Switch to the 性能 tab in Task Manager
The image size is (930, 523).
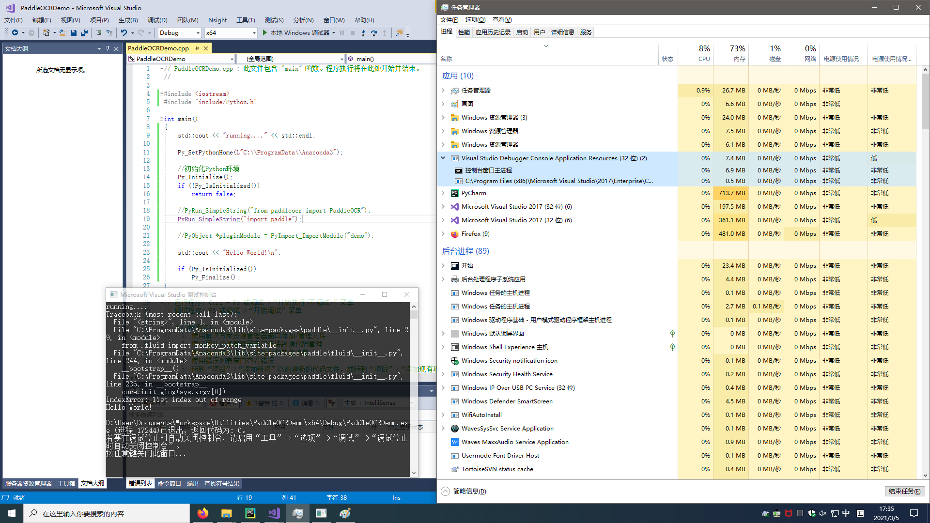click(x=464, y=32)
